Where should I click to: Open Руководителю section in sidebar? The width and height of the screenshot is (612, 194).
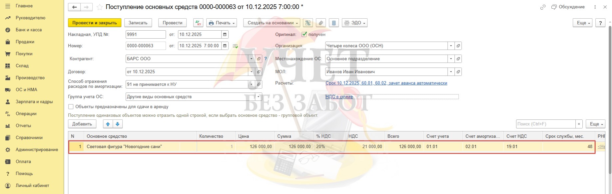30,18
